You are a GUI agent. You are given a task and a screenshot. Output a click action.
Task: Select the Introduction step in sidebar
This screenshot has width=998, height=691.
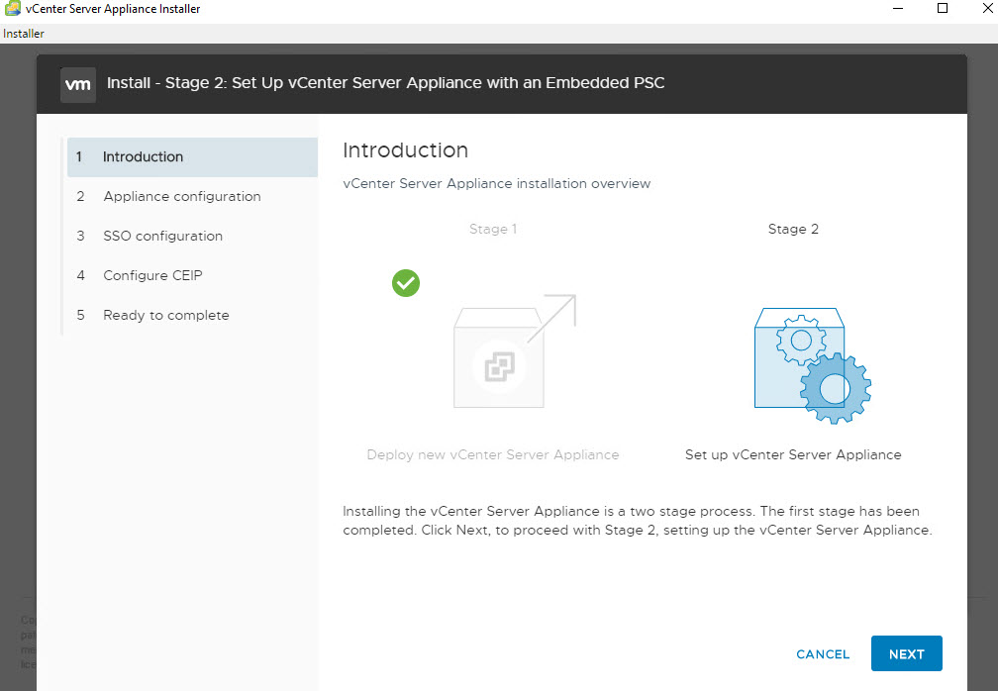[x=144, y=156]
